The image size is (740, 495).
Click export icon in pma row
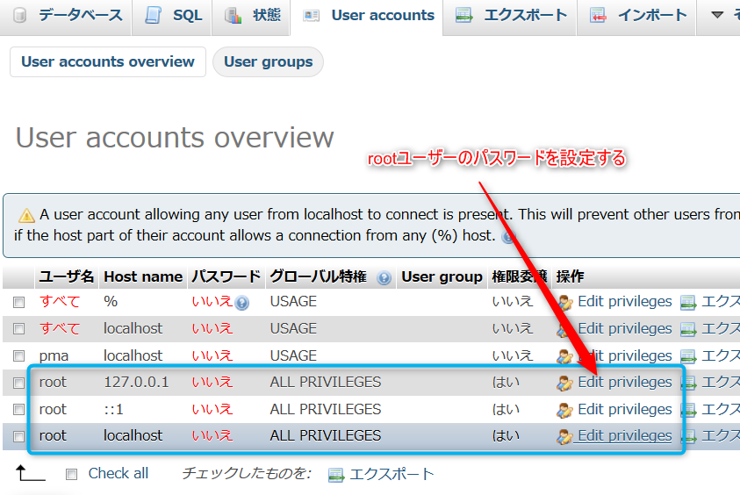688,356
